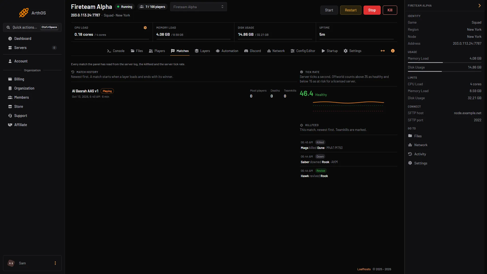Click the Down badge in killfeed
487x274 pixels.
coord(320,157)
